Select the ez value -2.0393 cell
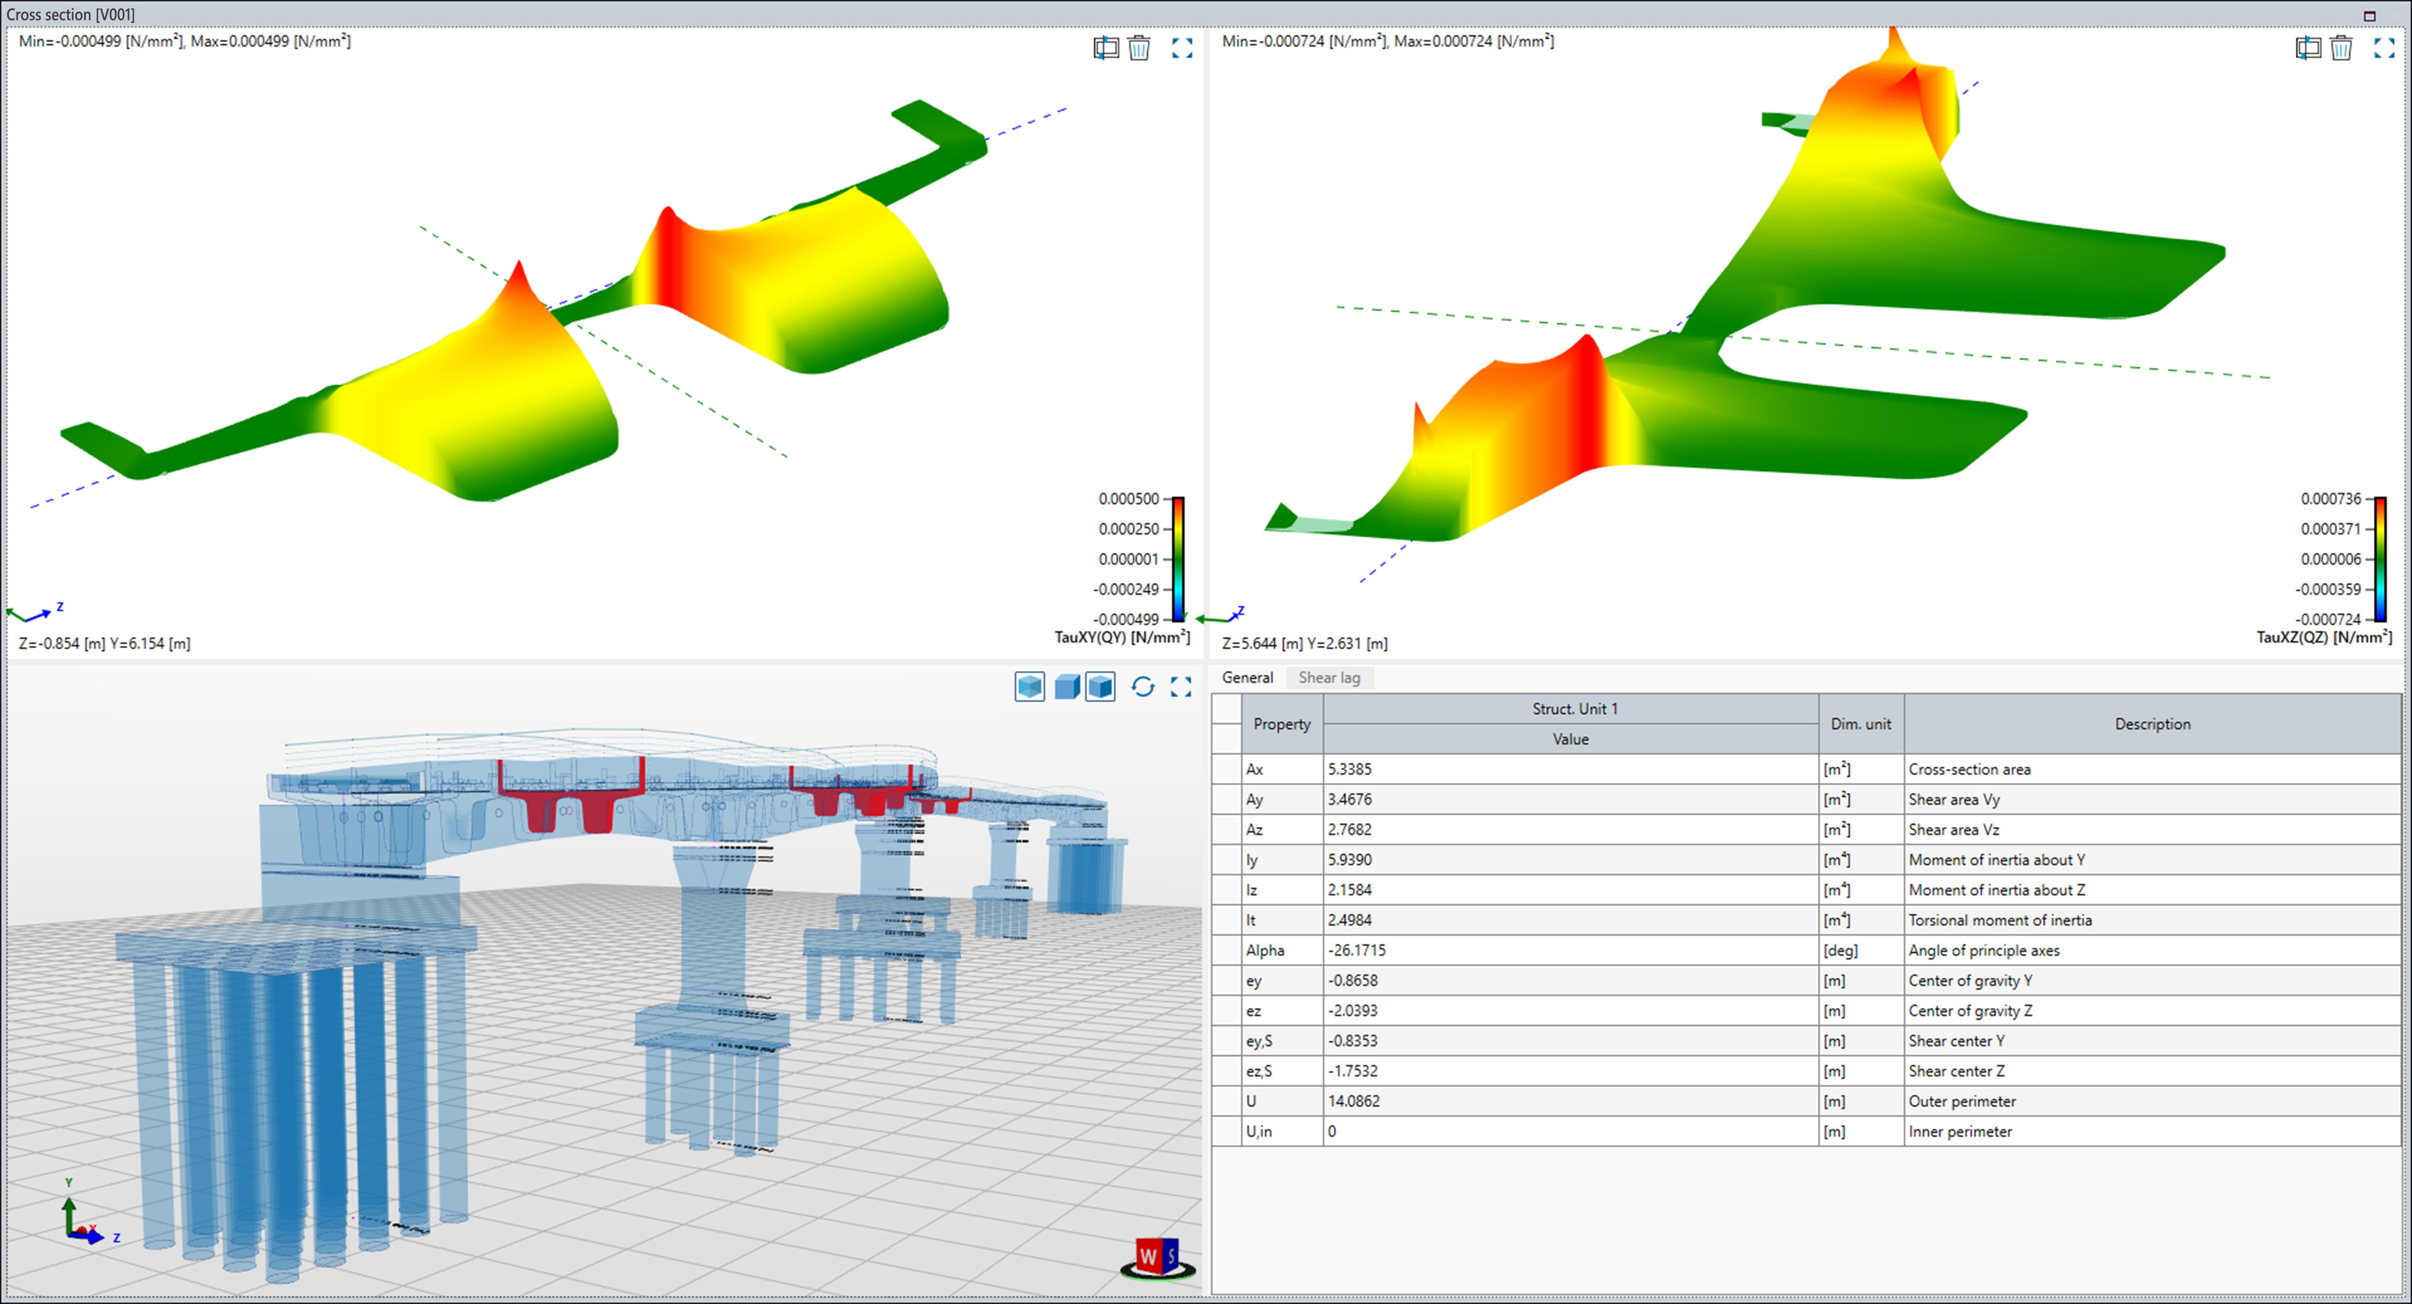The image size is (2412, 1304). click(x=1571, y=1011)
